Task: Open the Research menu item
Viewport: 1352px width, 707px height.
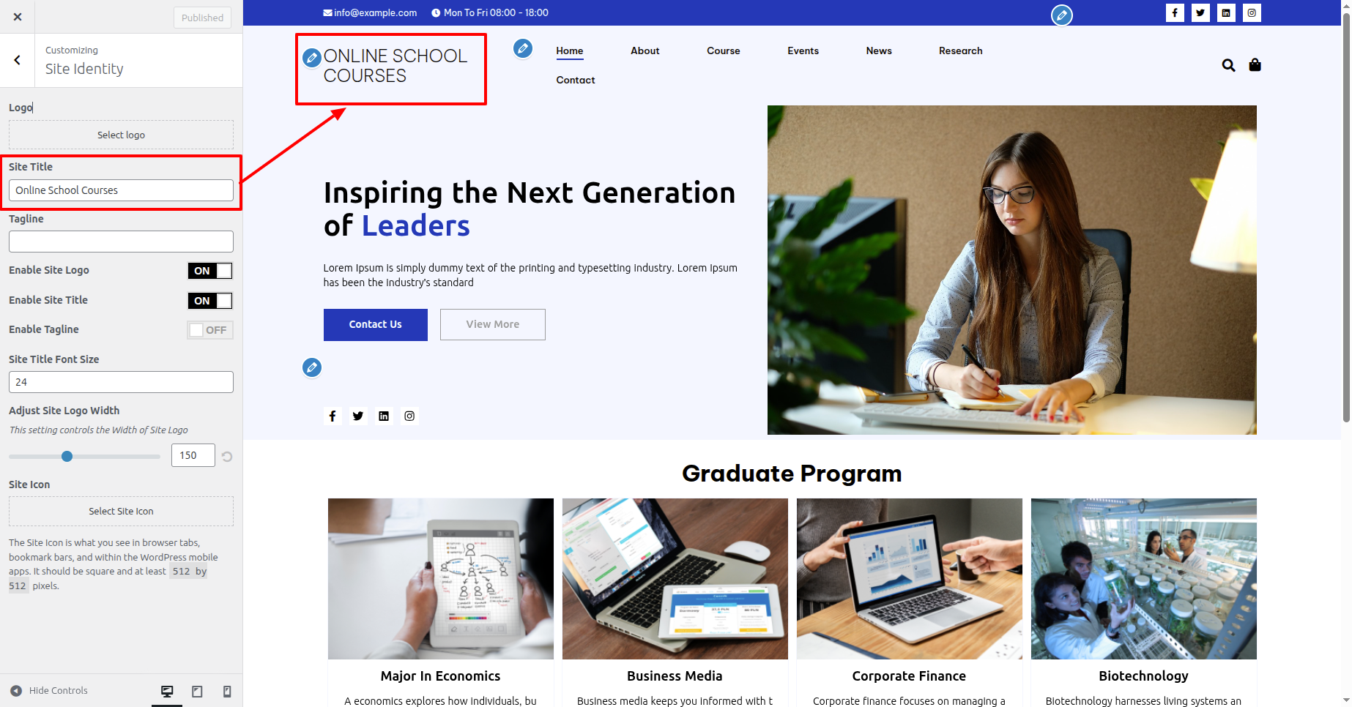Action: 960,50
